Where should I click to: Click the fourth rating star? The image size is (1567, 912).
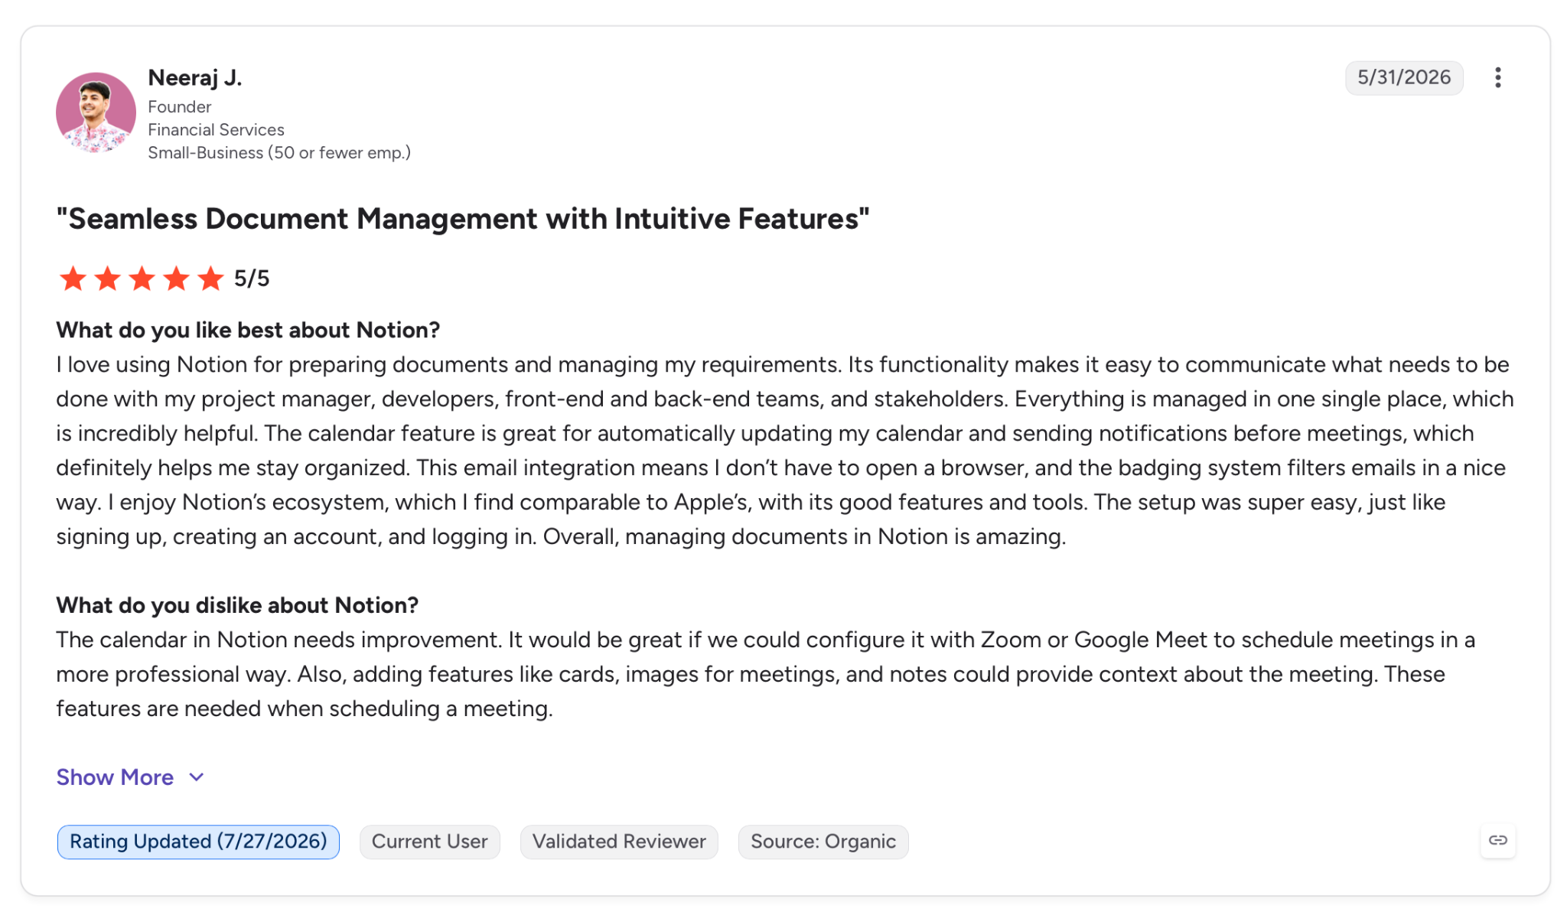(176, 278)
